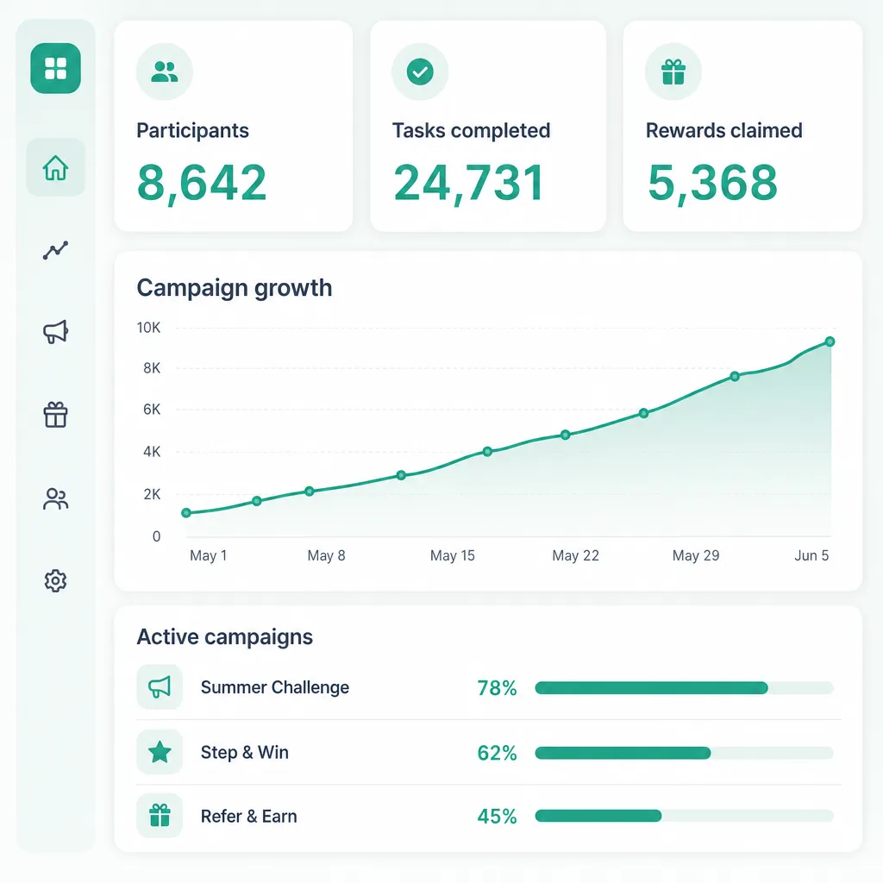Click the gift icon on Rewards claimed
This screenshot has width=883, height=883.
673,72
